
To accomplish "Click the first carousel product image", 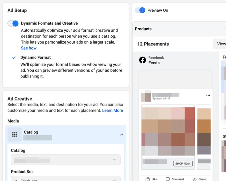I will coord(168,131).
